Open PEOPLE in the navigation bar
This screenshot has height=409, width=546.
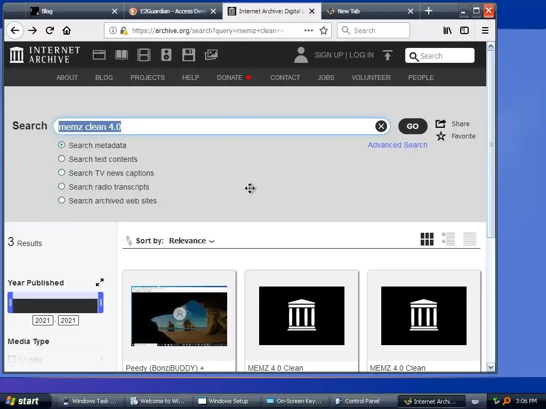click(421, 78)
